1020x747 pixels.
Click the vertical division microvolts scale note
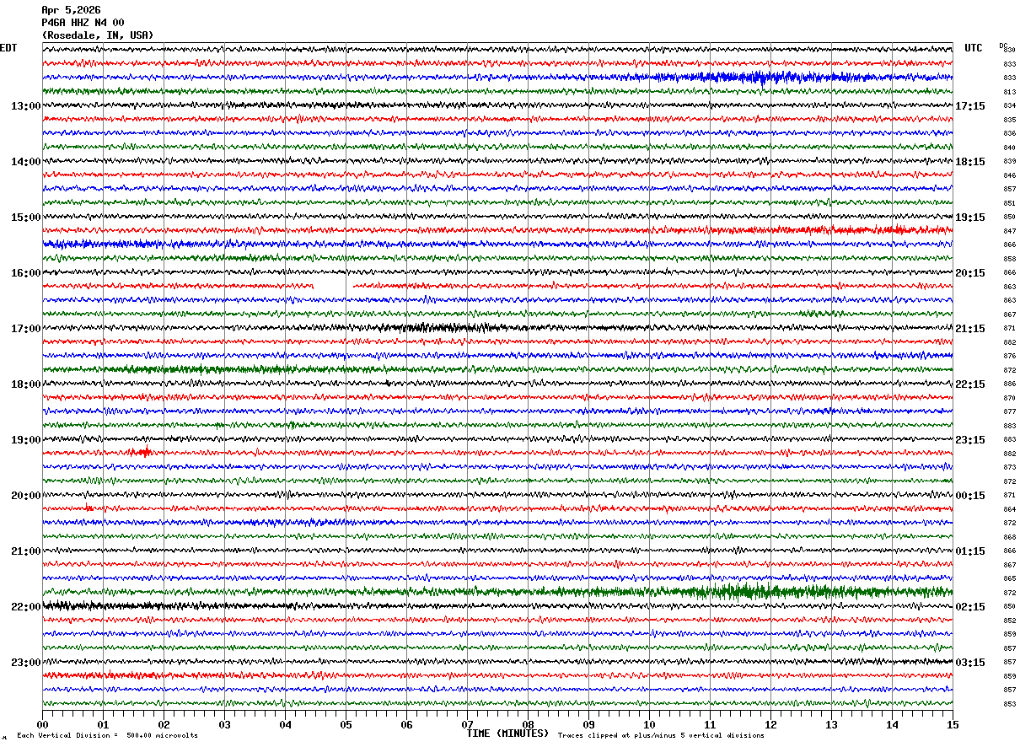point(107,735)
